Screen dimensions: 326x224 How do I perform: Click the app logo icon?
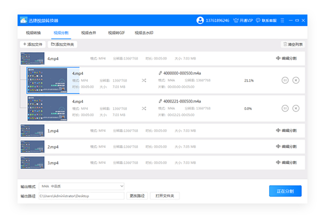24,20
